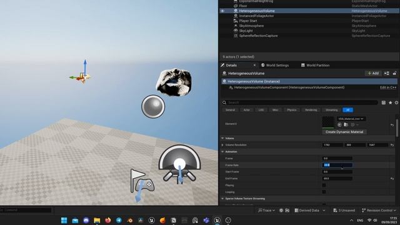This screenshot has width=400, height=225.
Task: Open the Trace dropdown in status bar
Action: coord(266,211)
